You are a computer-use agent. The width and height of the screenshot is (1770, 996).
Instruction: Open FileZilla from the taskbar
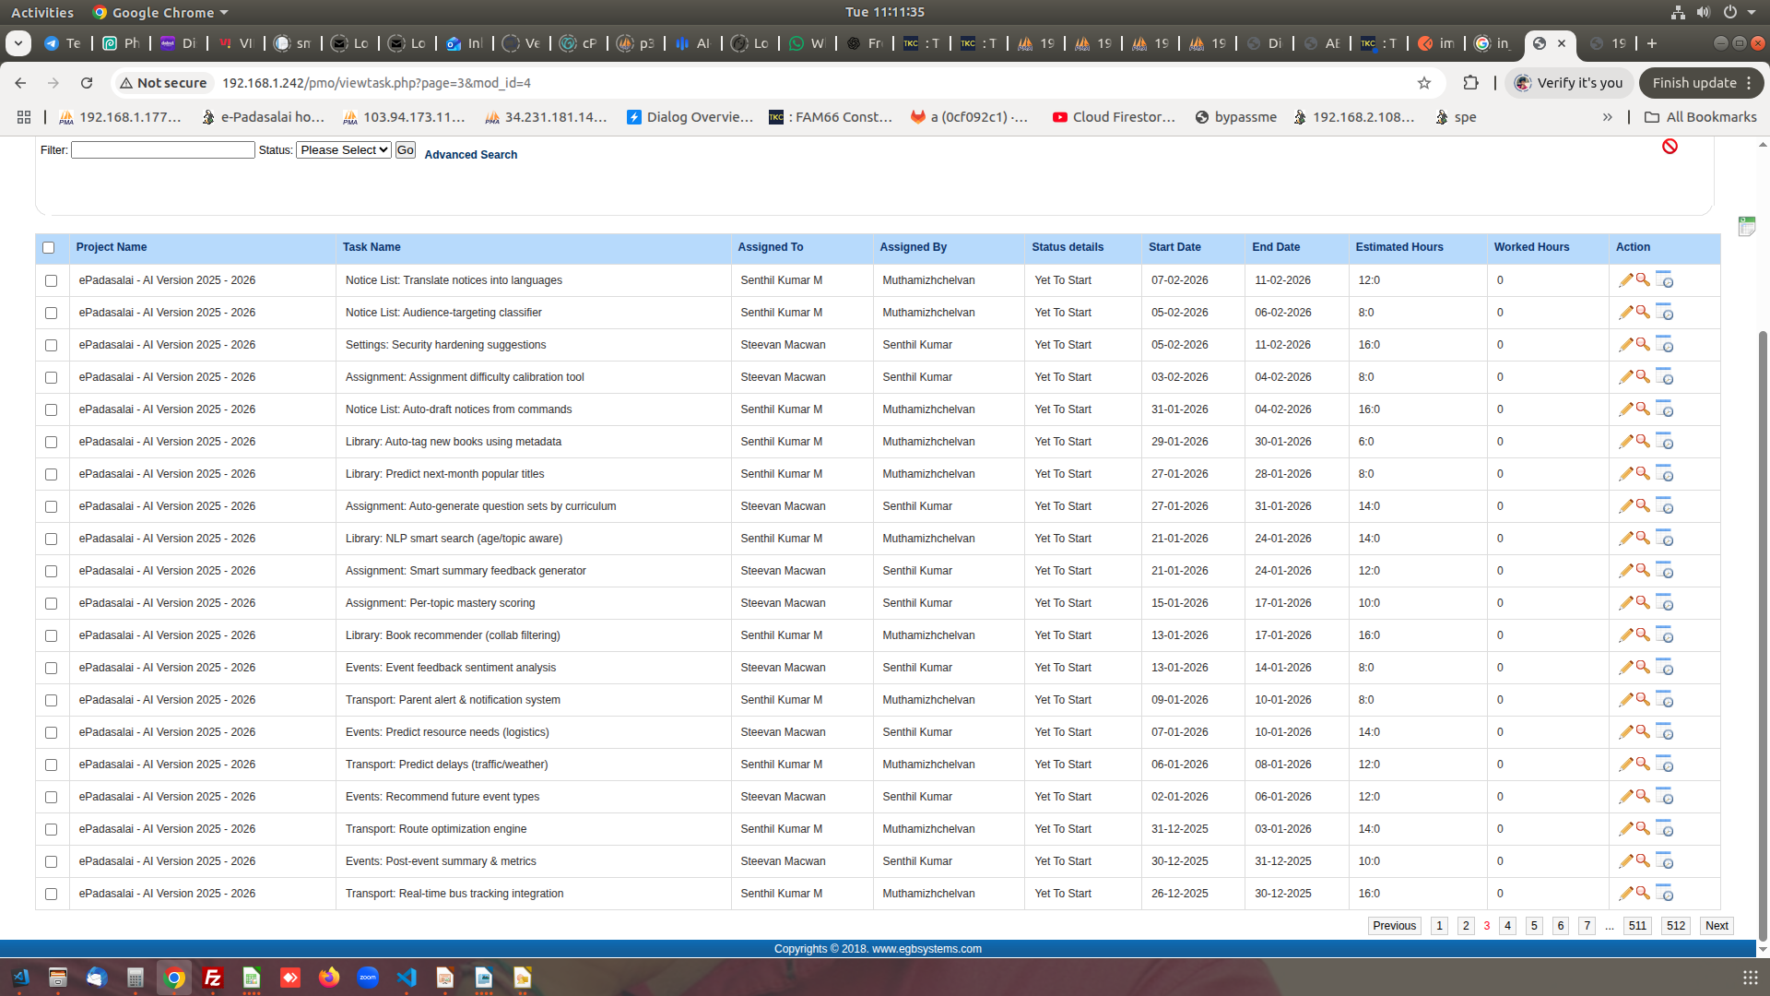click(x=213, y=978)
